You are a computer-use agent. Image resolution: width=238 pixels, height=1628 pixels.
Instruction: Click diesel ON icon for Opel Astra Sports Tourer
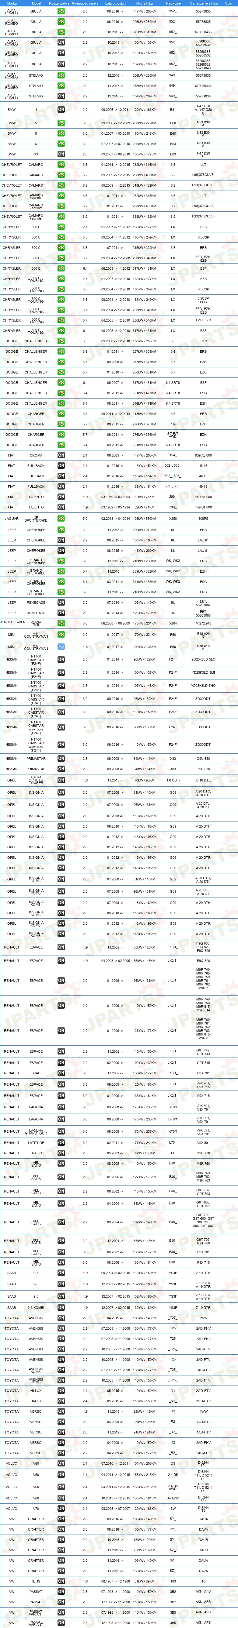[x=61, y=781]
